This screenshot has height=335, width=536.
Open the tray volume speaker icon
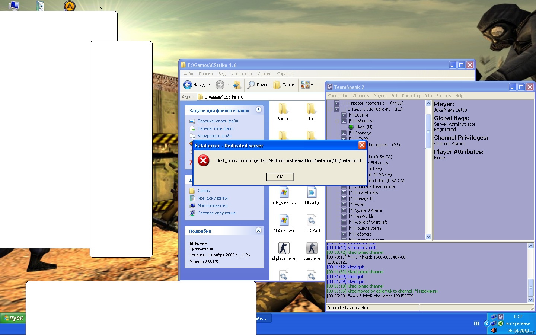[x=494, y=330]
